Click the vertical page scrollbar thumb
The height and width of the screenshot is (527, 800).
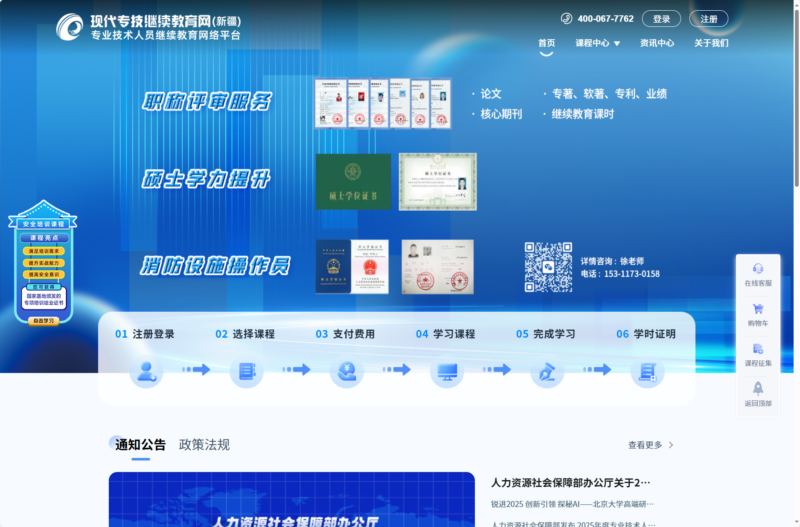point(797,98)
